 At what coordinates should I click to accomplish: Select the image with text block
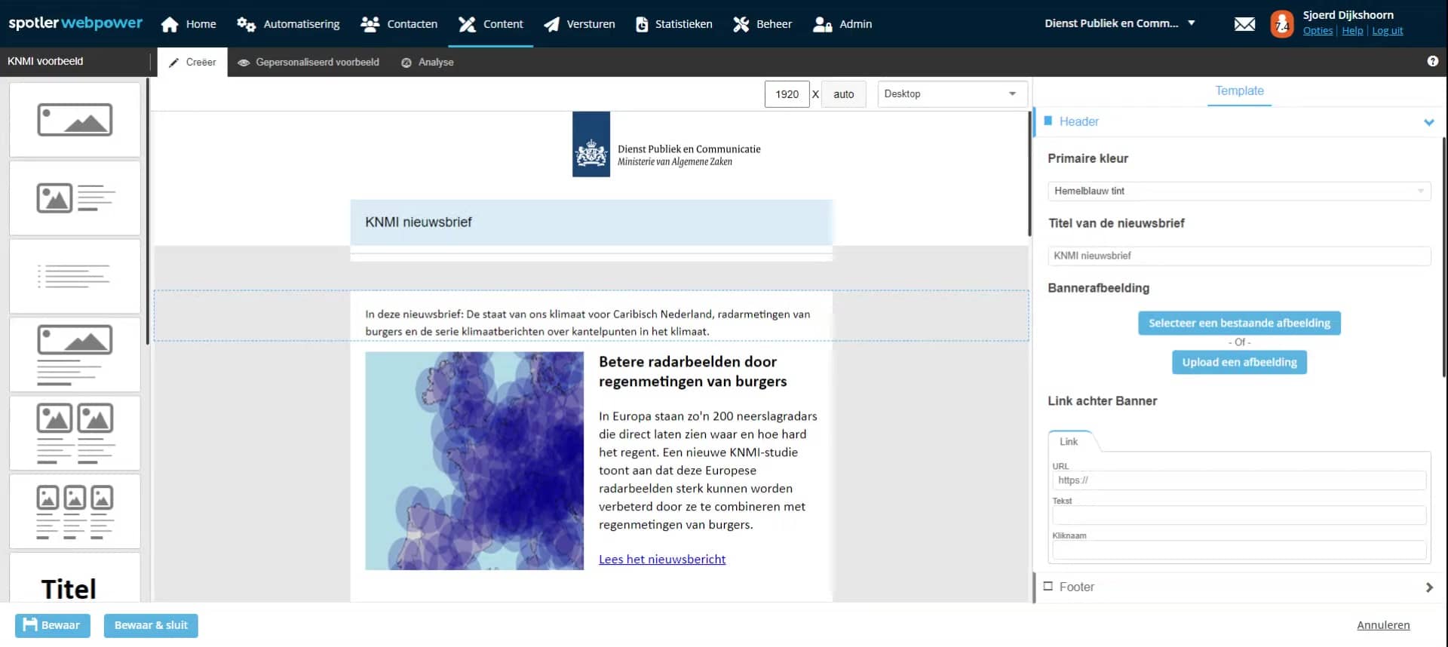coord(75,198)
